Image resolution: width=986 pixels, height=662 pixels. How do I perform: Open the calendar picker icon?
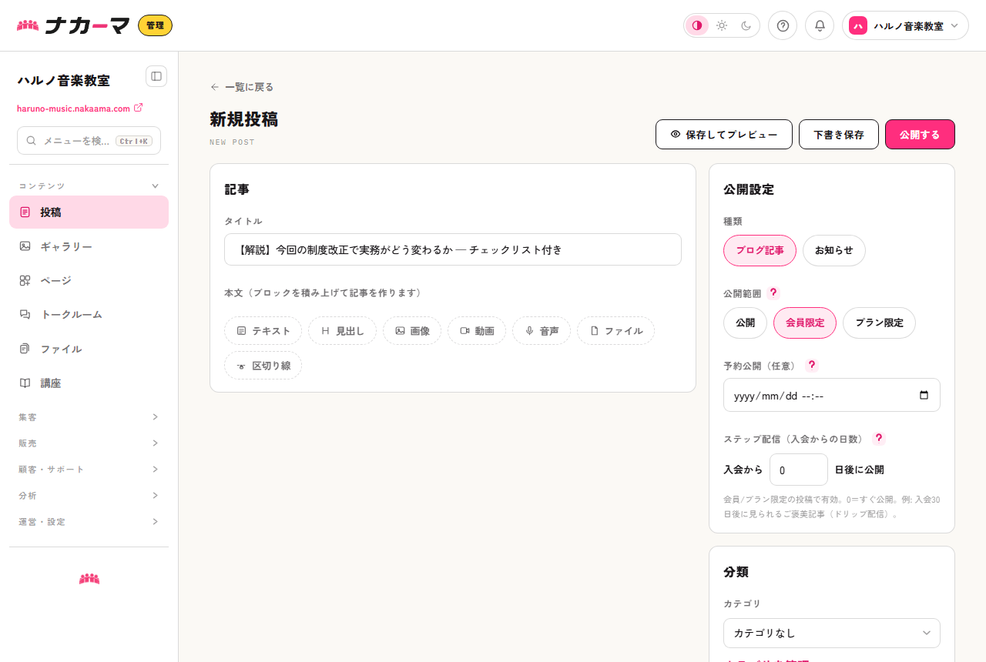click(x=924, y=395)
